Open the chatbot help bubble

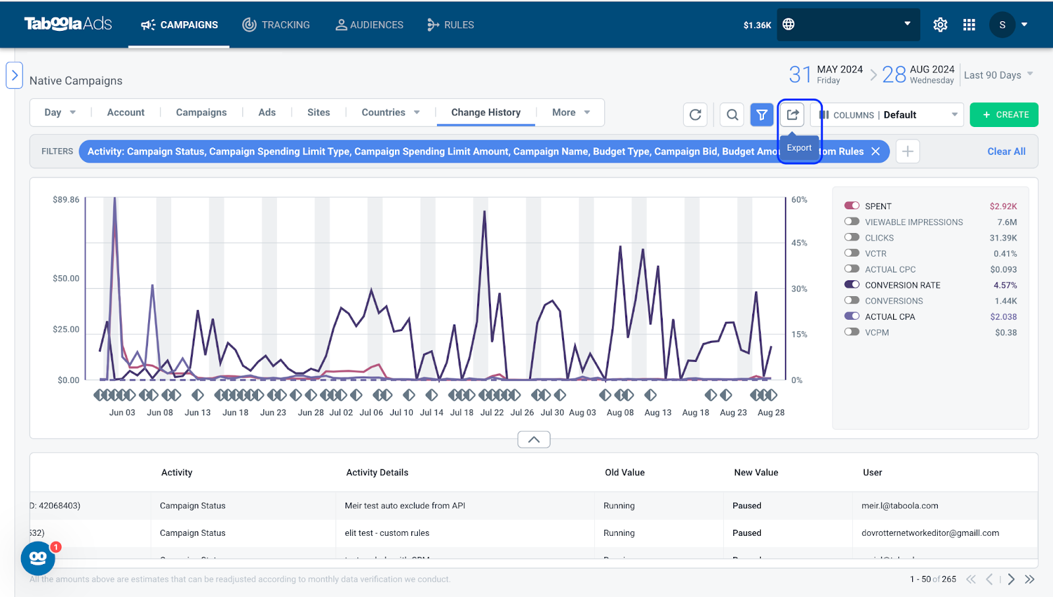38,558
